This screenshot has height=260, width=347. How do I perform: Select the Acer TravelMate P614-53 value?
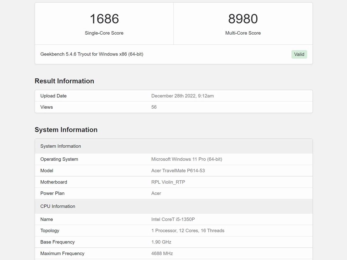tap(178, 171)
